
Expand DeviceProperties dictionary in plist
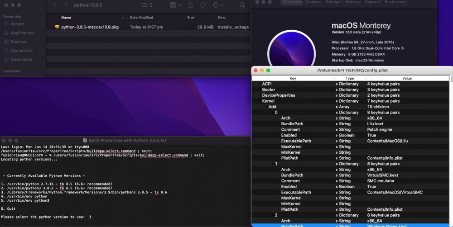click(260, 95)
